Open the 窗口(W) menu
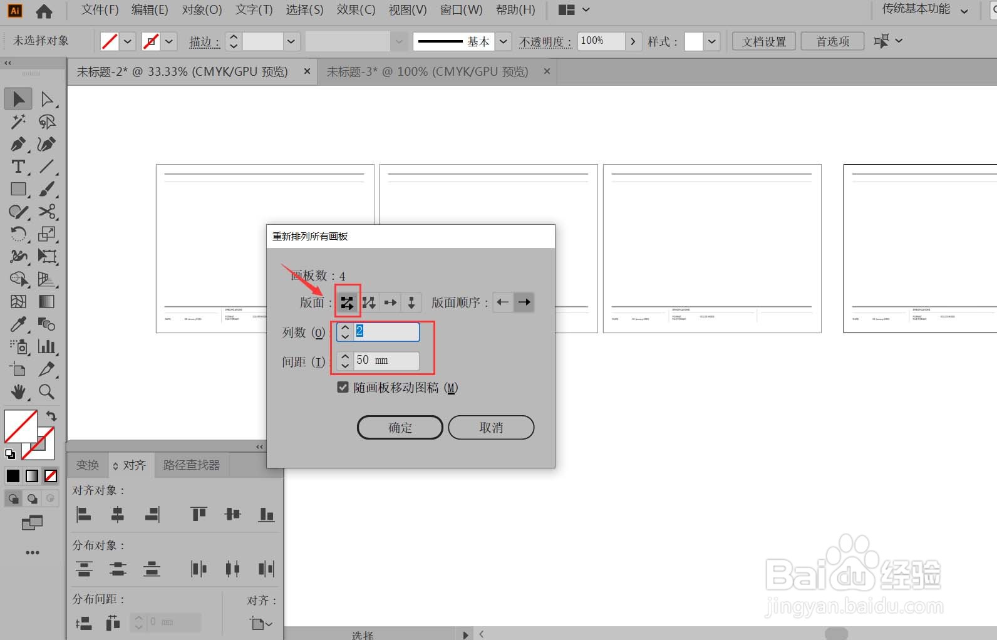997x640 pixels. pyautogui.click(x=461, y=10)
